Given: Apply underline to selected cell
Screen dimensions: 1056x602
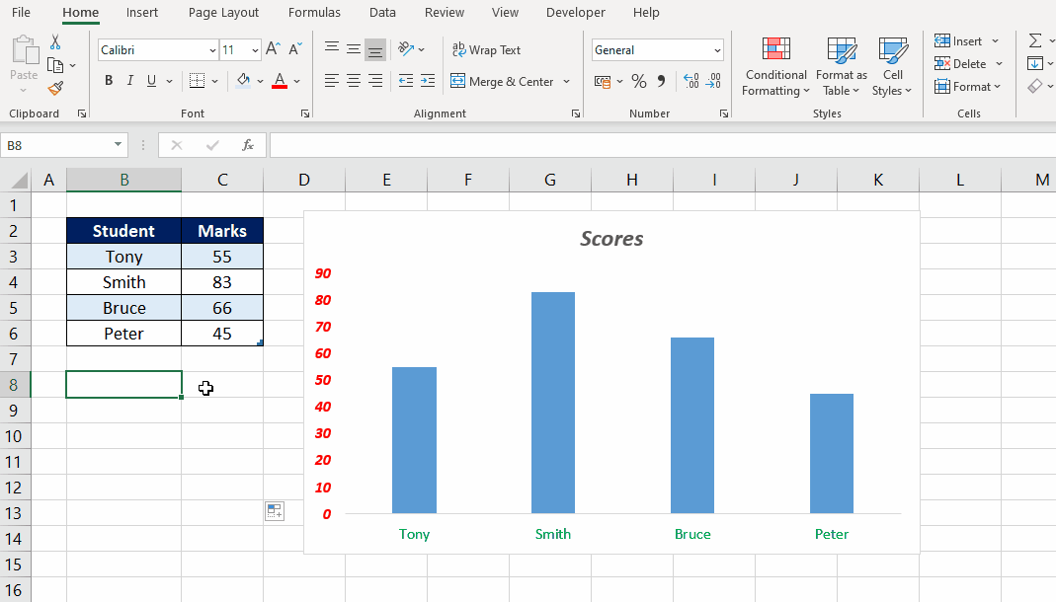Looking at the screenshot, I should pos(148,81).
